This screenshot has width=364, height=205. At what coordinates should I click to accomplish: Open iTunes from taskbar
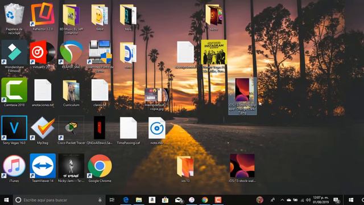point(192,200)
